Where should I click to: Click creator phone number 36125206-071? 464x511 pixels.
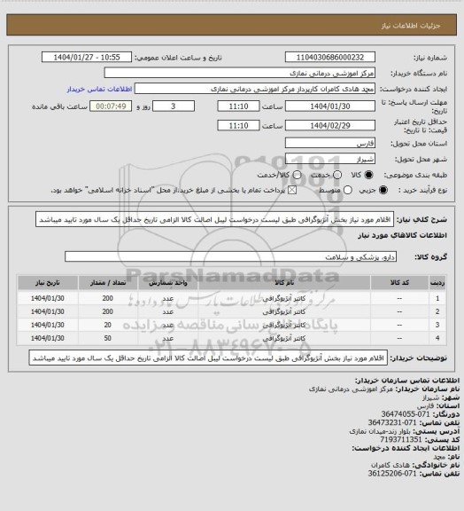[392, 474]
